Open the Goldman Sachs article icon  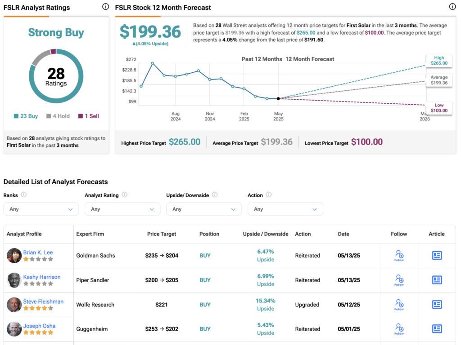click(x=437, y=256)
